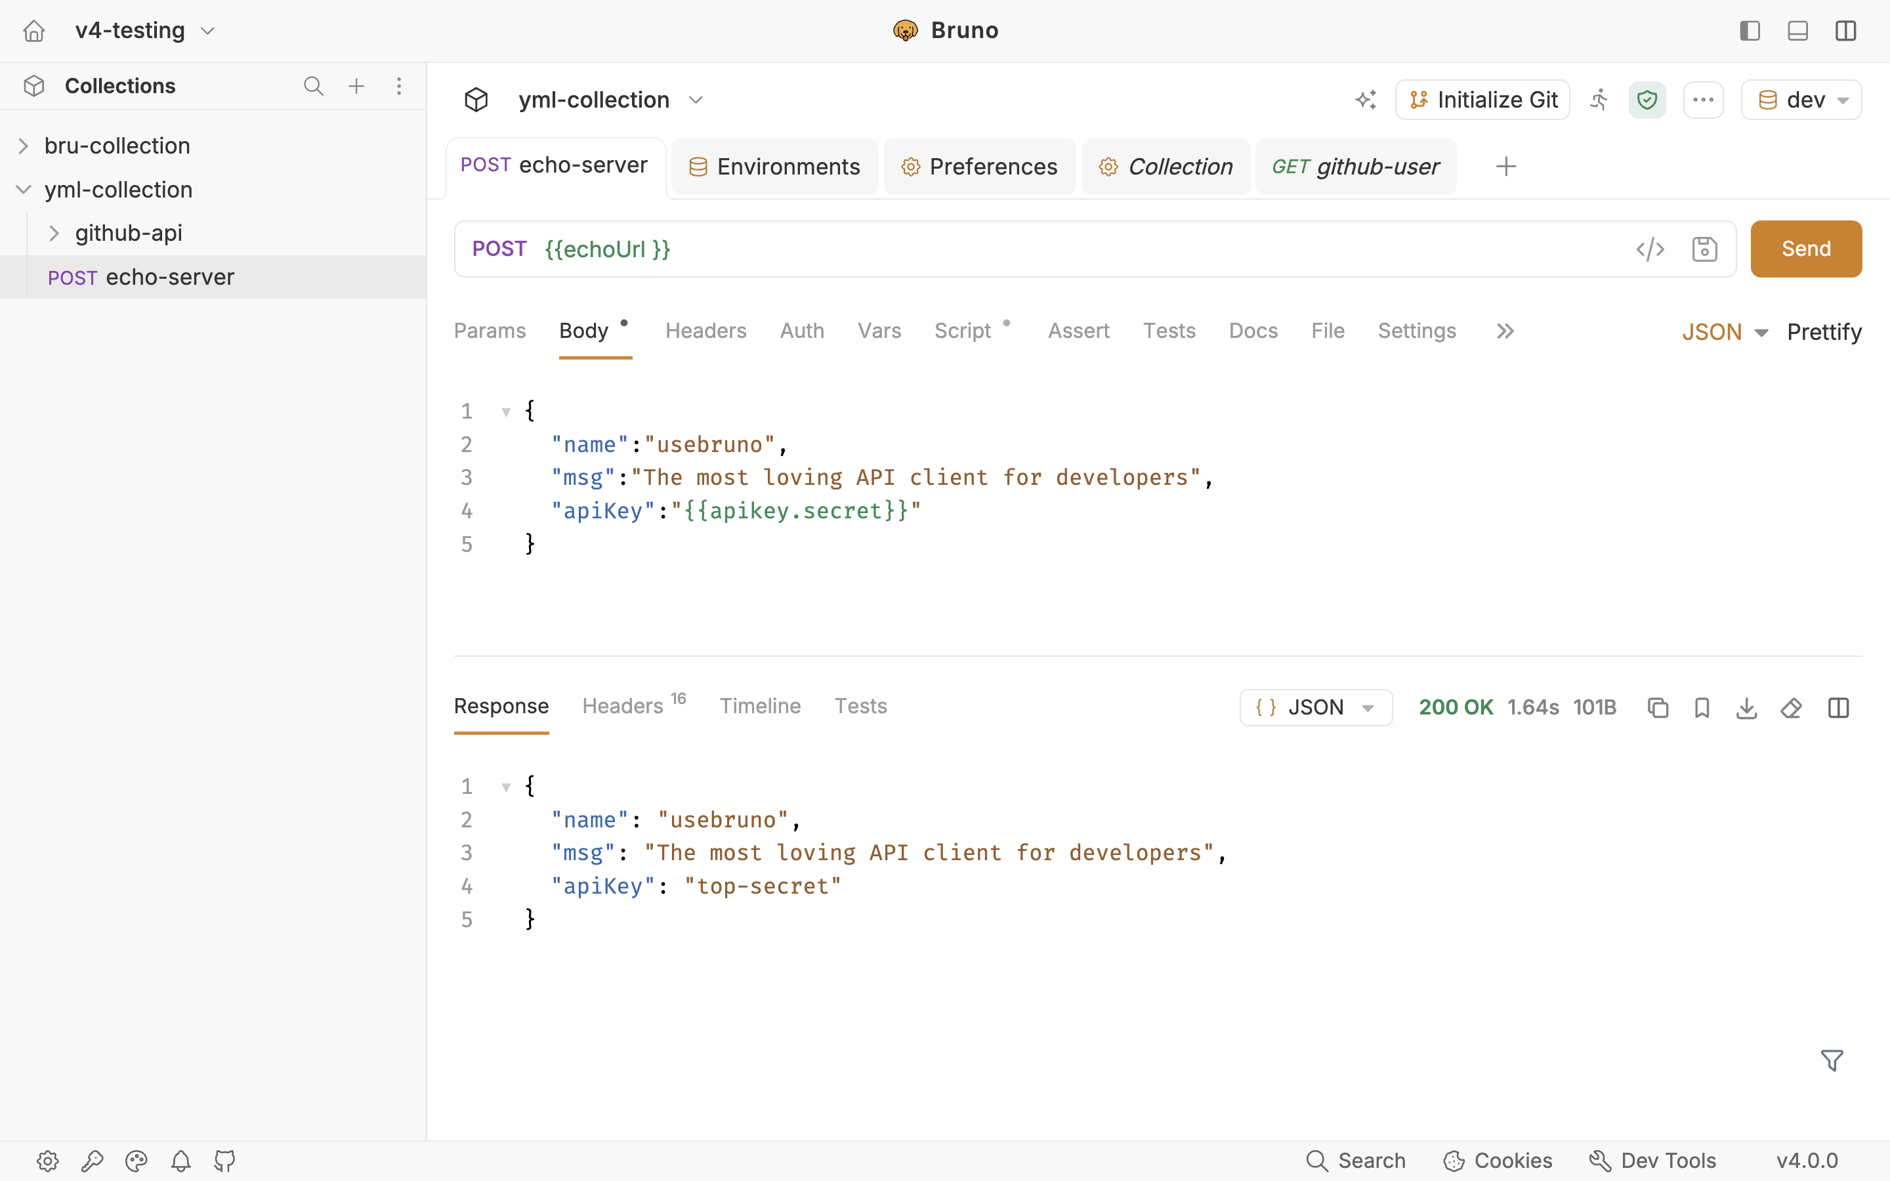Save the request with the disk icon

(1704, 249)
